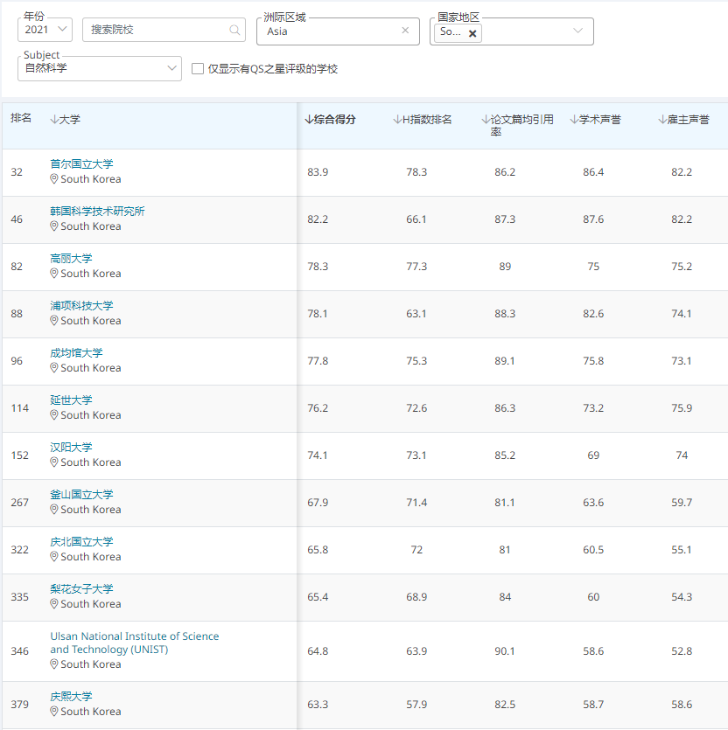Remove the South Korea tag with its X icon
The width and height of the screenshot is (728, 730).
click(471, 33)
